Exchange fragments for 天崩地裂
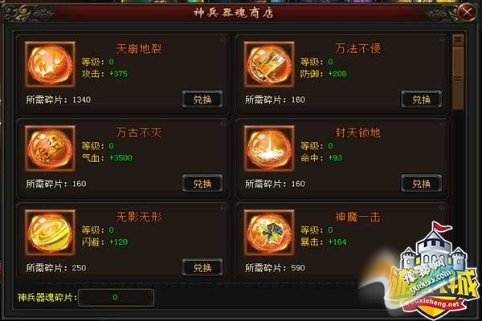 pyautogui.click(x=202, y=100)
